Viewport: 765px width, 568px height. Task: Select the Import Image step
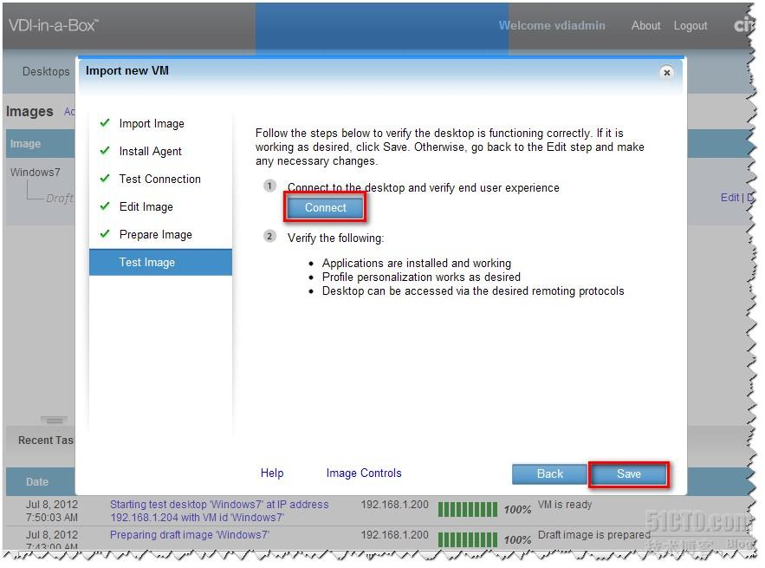(x=152, y=123)
